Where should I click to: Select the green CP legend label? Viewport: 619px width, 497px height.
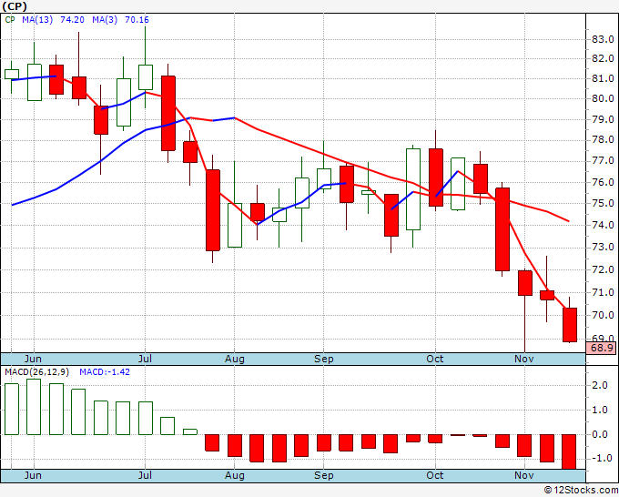tap(10, 20)
